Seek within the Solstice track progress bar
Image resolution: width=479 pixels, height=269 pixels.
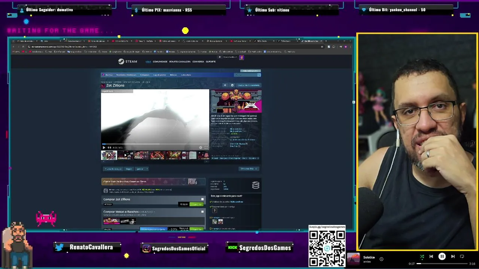(442, 264)
